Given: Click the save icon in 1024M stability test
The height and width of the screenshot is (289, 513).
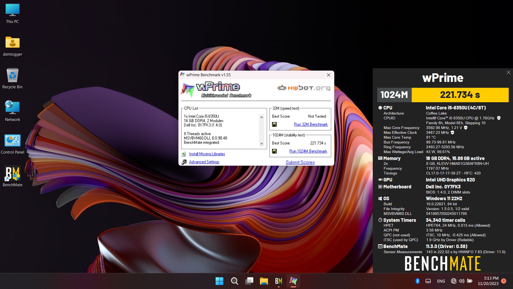Looking at the screenshot, I should tap(274, 151).
